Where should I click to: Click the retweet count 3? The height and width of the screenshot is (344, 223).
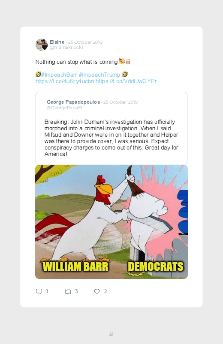76,291
